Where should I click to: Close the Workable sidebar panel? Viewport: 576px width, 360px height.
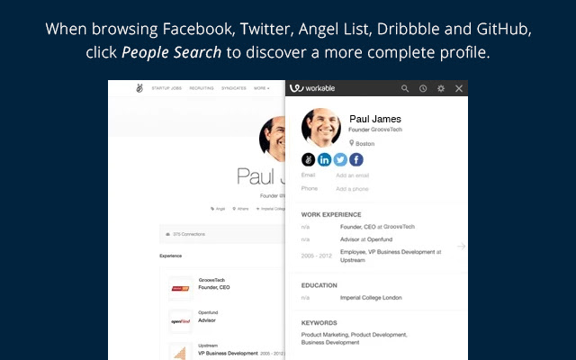pos(459,88)
